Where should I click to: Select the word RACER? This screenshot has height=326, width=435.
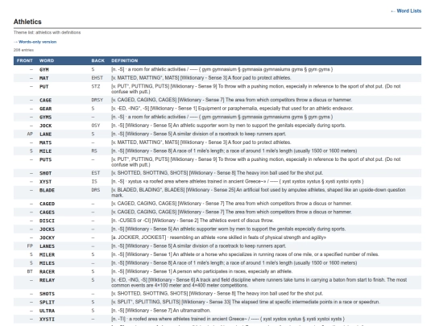[47, 272]
